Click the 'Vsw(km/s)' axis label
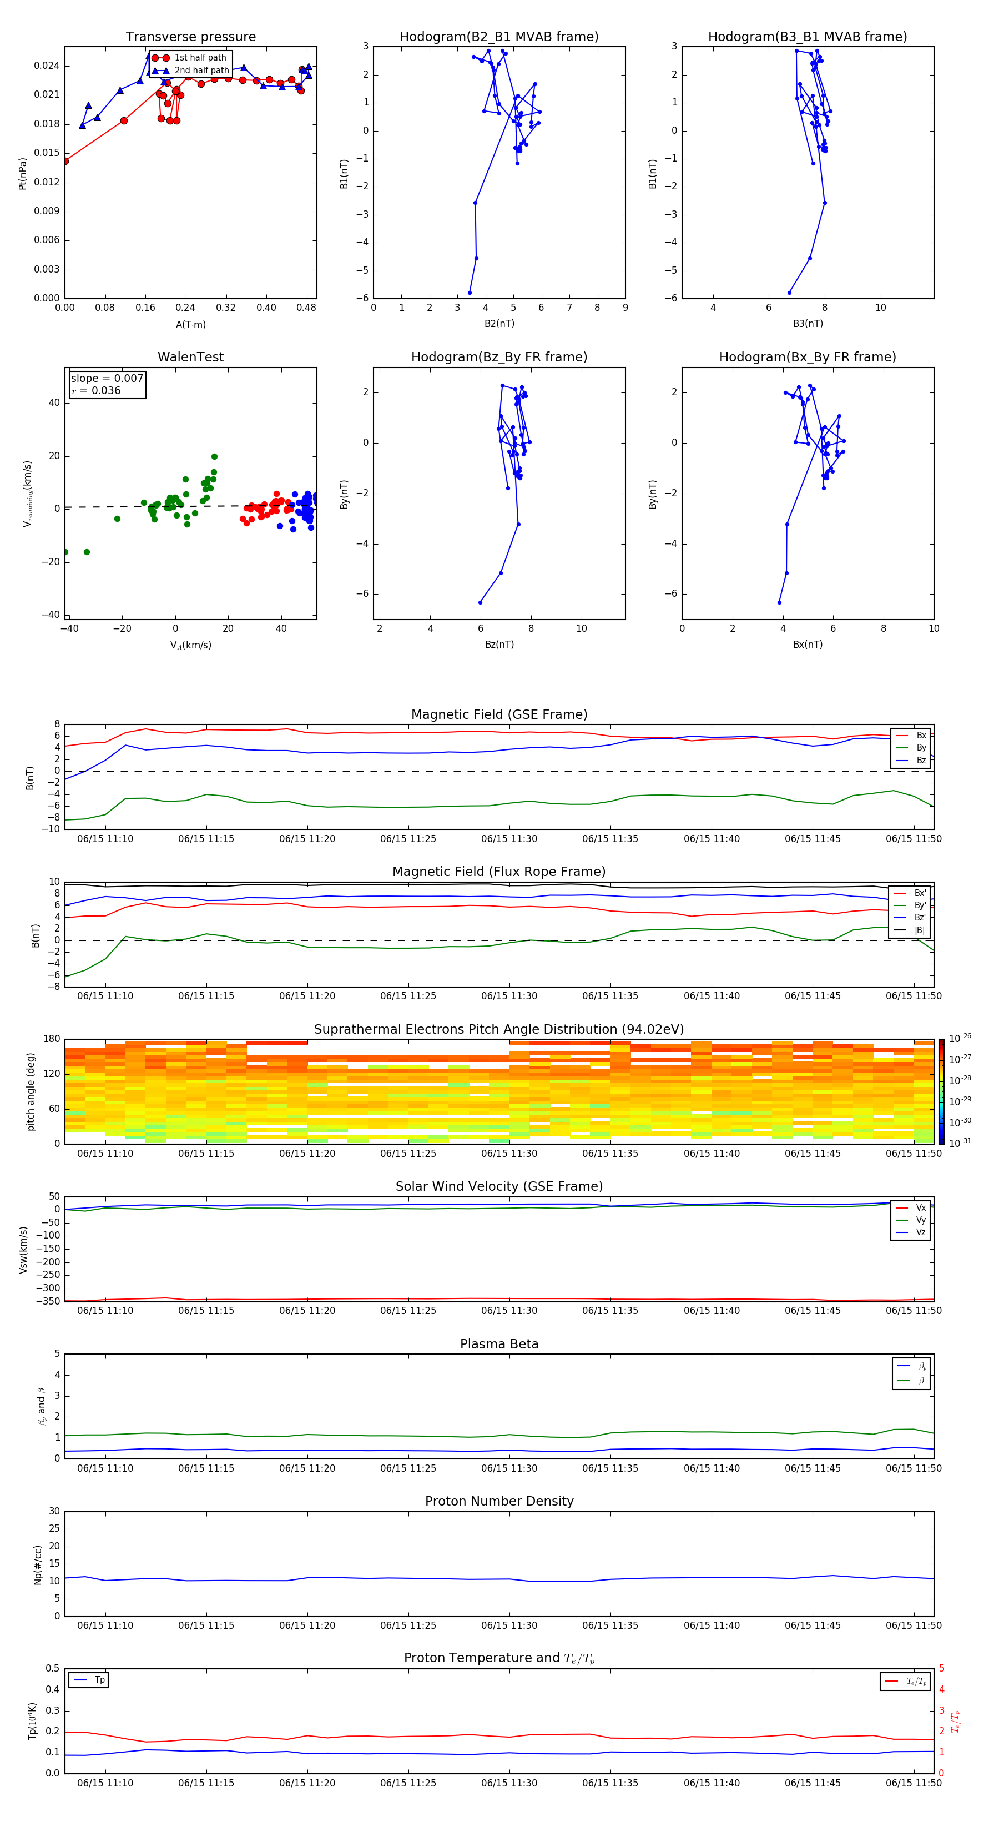This screenshot has height=1832, width=999. click(23, 1250)
